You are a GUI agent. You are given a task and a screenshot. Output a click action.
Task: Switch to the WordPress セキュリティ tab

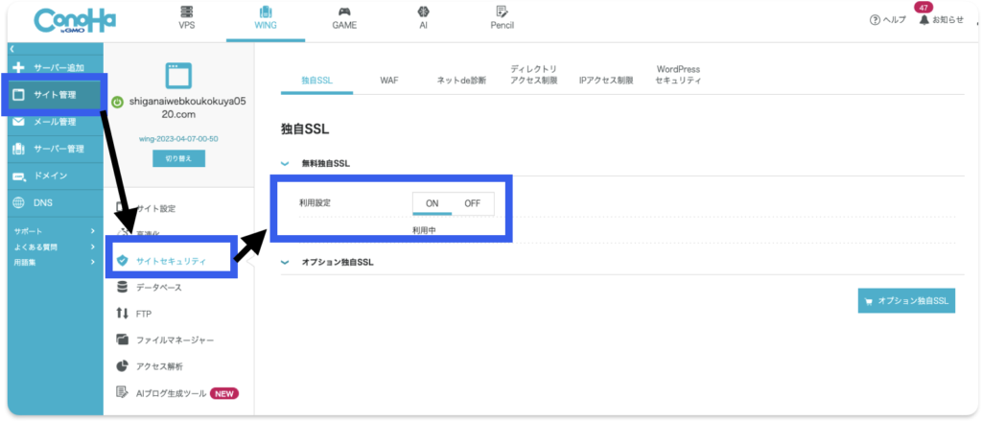pos(678,75)
